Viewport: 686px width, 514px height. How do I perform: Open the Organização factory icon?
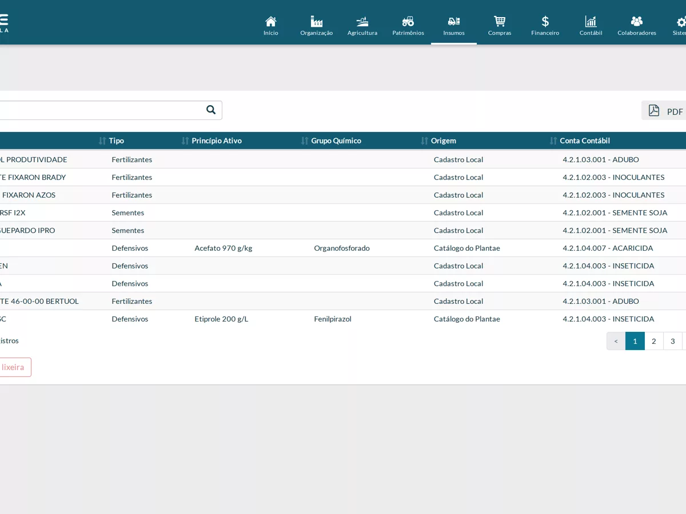[x=317, y=22]
